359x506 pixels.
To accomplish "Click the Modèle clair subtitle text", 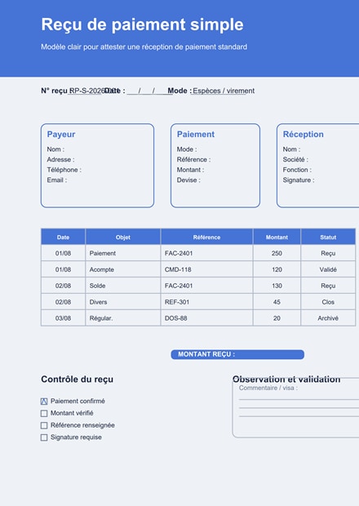I will [144, 47].
